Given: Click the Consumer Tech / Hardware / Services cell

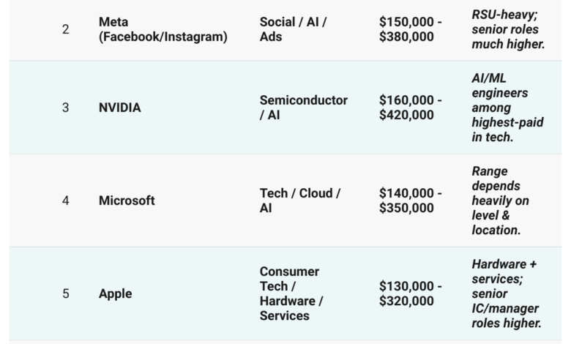Looking at the screenshot, I should (291, 293).
